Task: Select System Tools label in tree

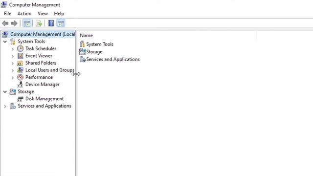Action: click(x=31, y=42)
